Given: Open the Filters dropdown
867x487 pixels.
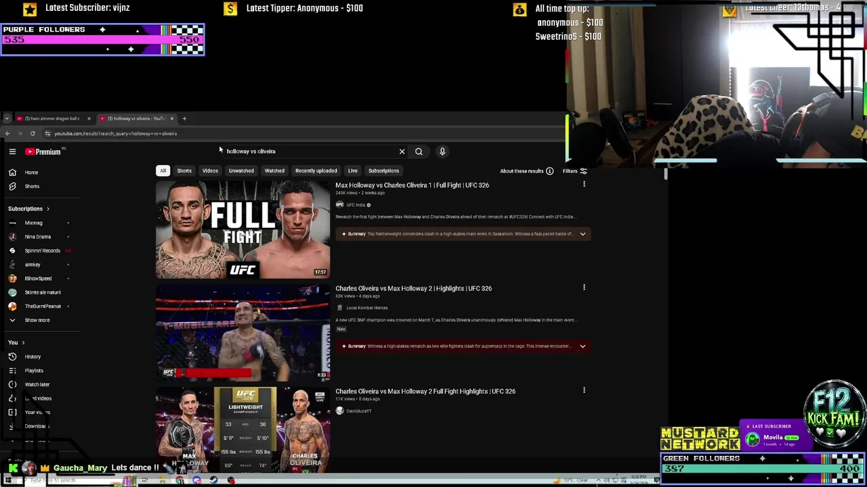Looking at the screenshot, I should click(574, 171).
